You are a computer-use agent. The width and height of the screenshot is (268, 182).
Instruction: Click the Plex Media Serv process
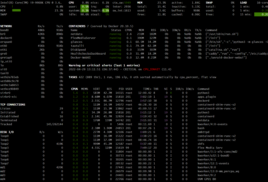(x=210, y=148)
